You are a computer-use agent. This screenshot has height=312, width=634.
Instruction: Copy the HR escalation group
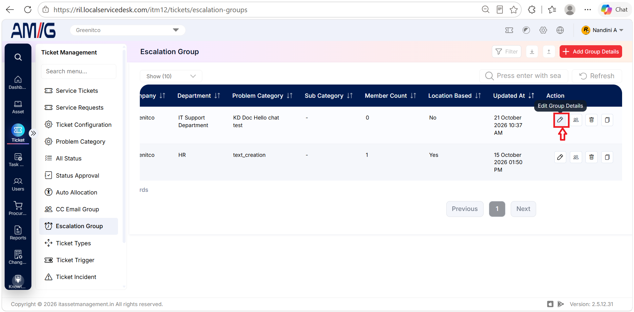607,157
